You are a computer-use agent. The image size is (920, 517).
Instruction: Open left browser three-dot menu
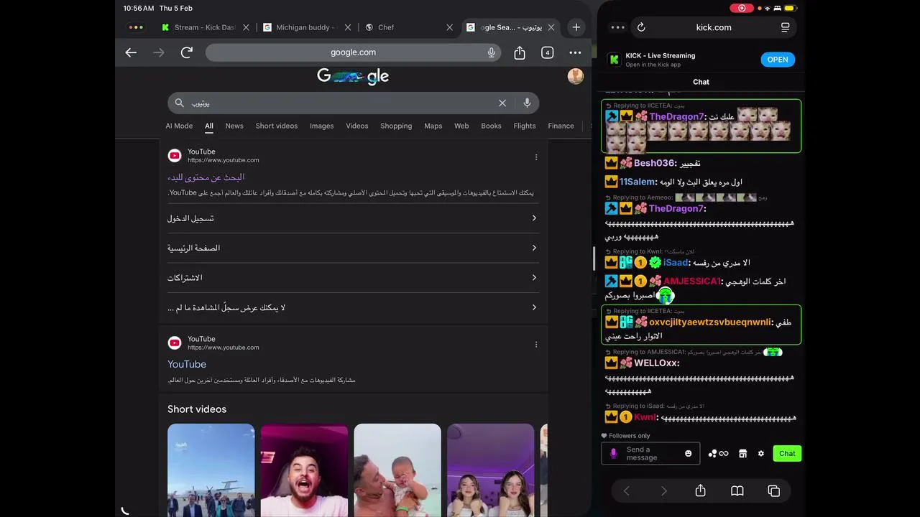click(575, 52)
